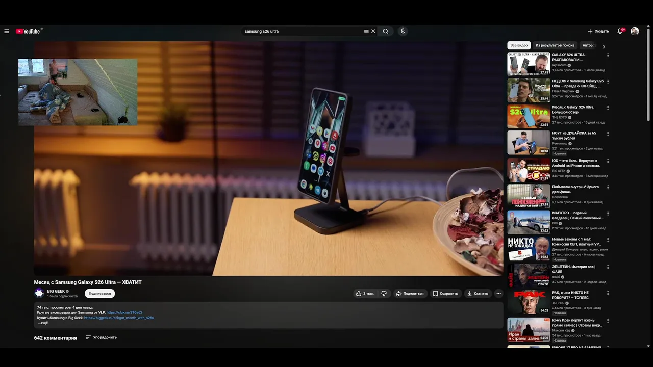Screen dimensions: 653x367
Task: Open options for РАК, о чем НИКТО НЕ ГОВОРИТ
Action: pyautogui.click(x=608, y=293)
